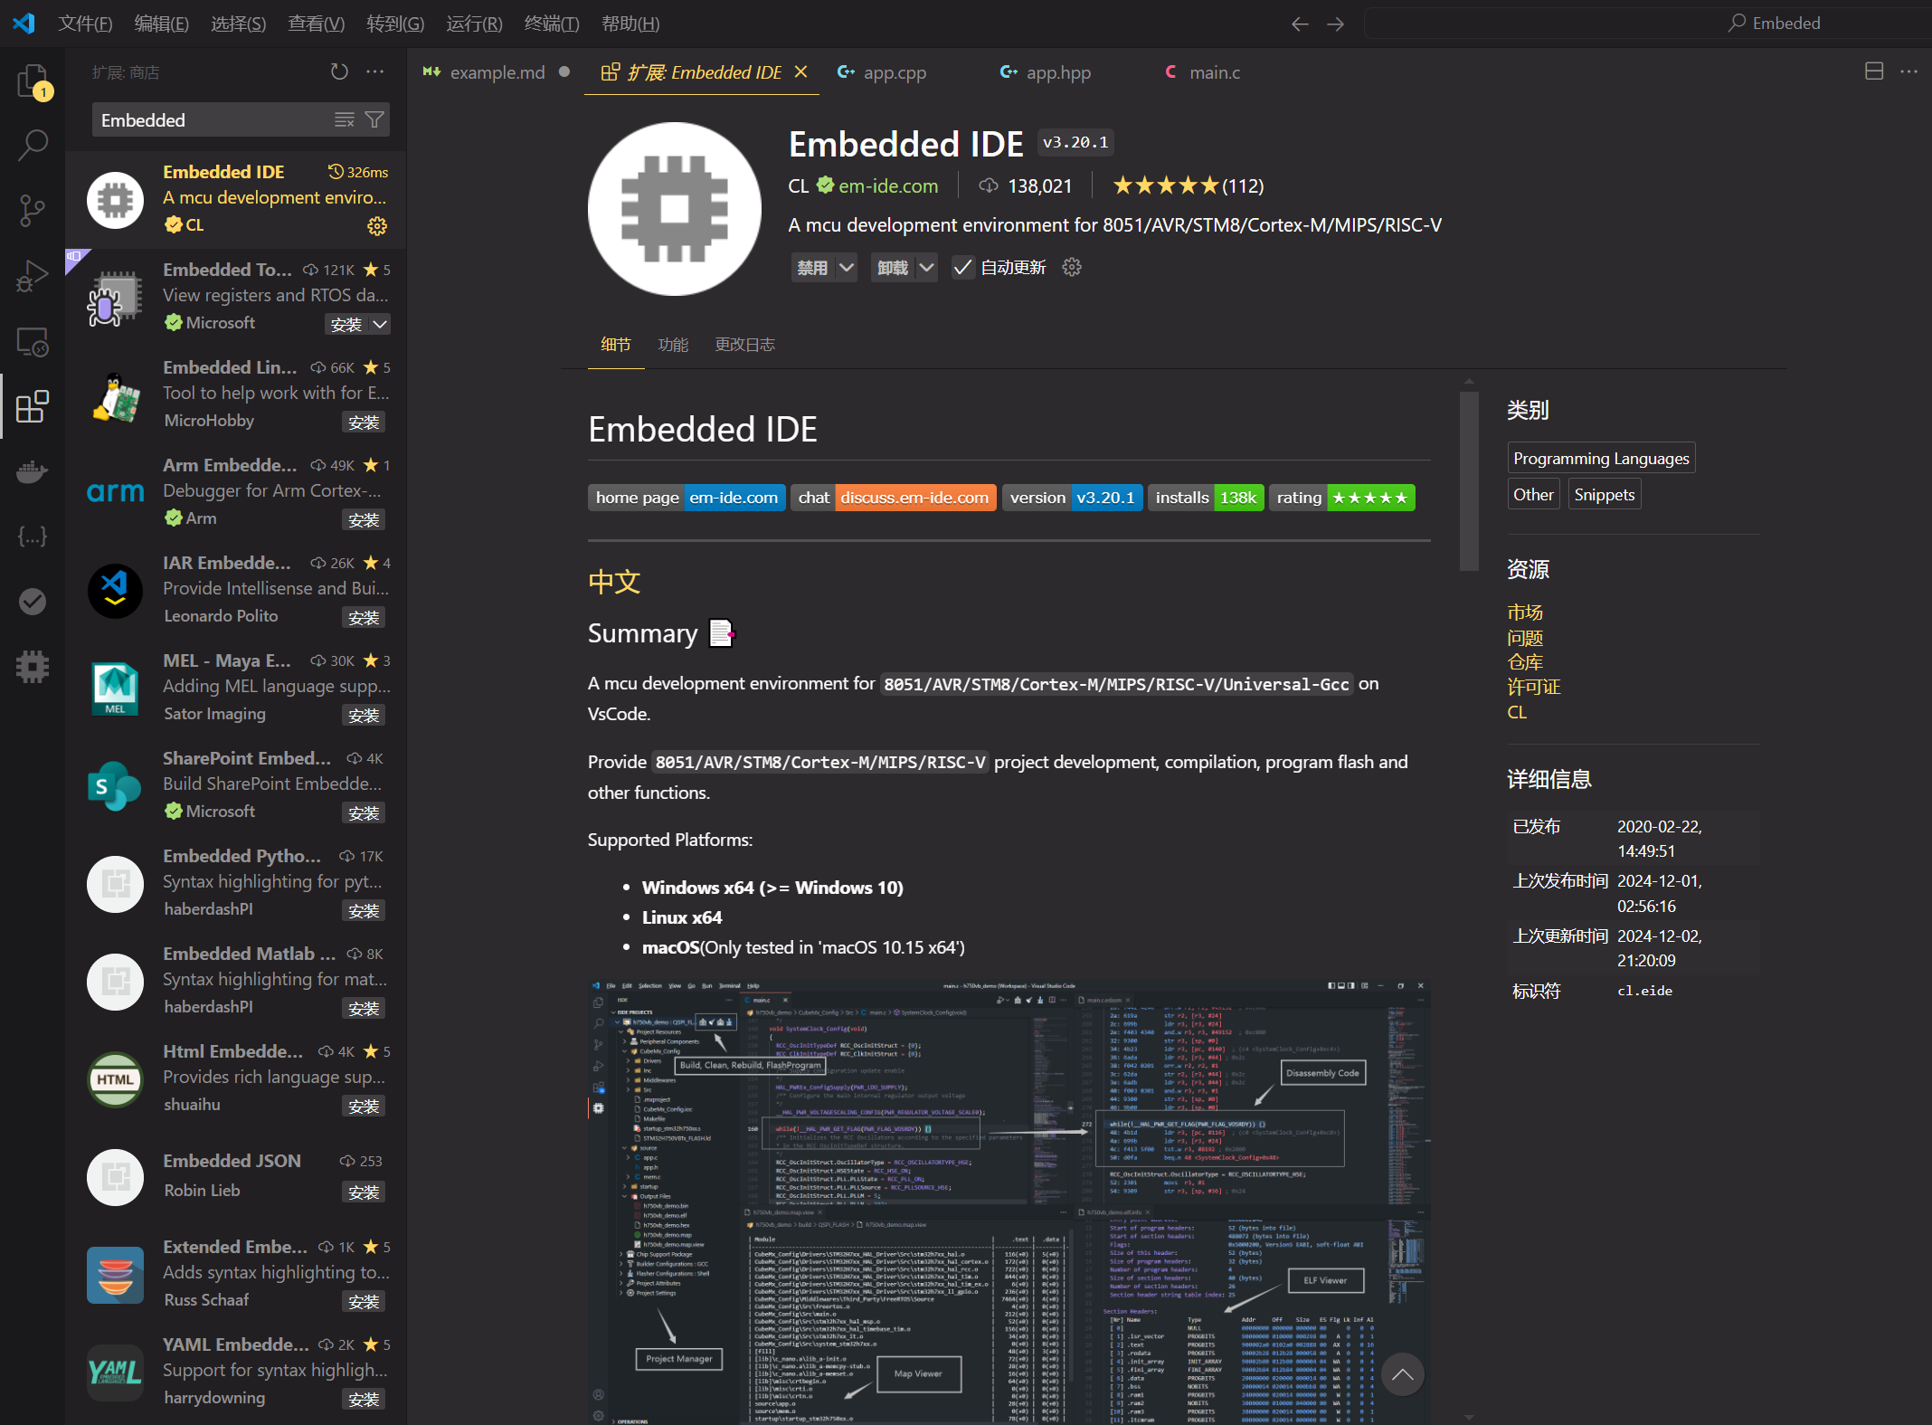Open the Docker view in activity bar
The height and width of the screenshot is (1425, 1932).
tap(33, 471)
